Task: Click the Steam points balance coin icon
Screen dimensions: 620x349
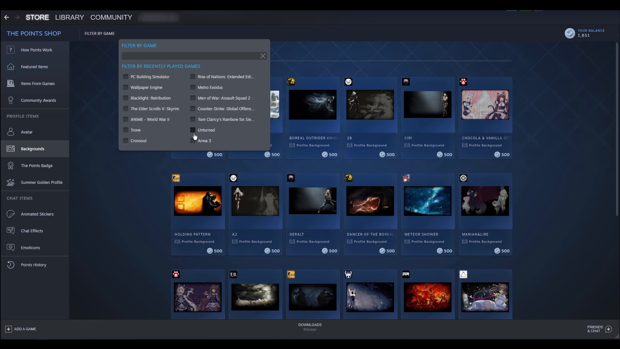Action: coord(570,33)
